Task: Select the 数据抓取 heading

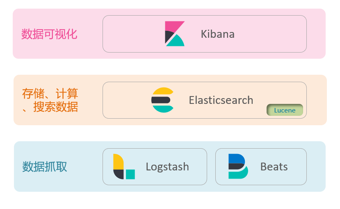Action: (x=45, y=167)
